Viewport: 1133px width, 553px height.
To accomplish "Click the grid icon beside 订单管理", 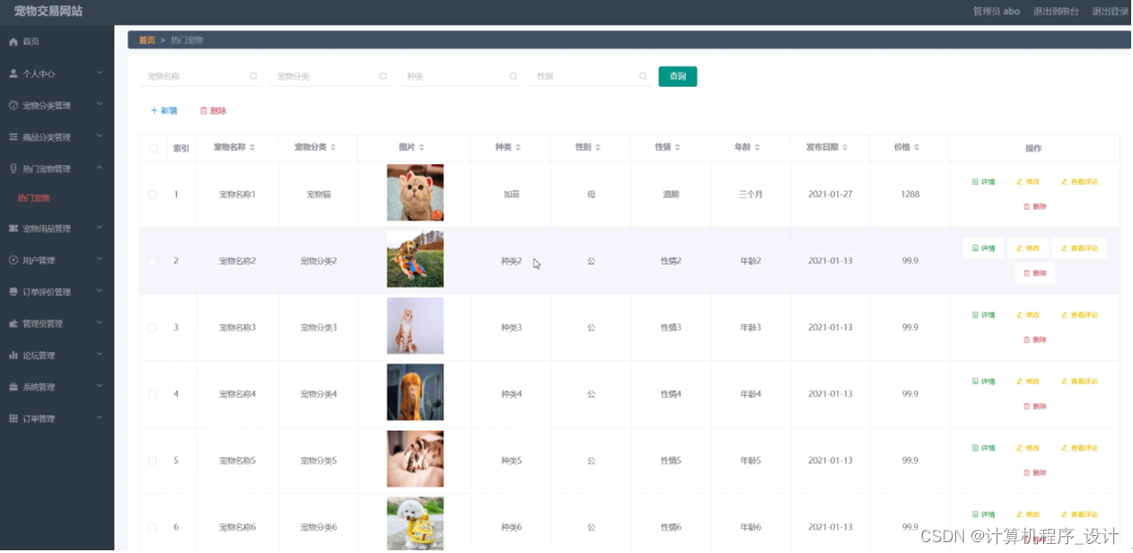I will (x=13, y=419).
